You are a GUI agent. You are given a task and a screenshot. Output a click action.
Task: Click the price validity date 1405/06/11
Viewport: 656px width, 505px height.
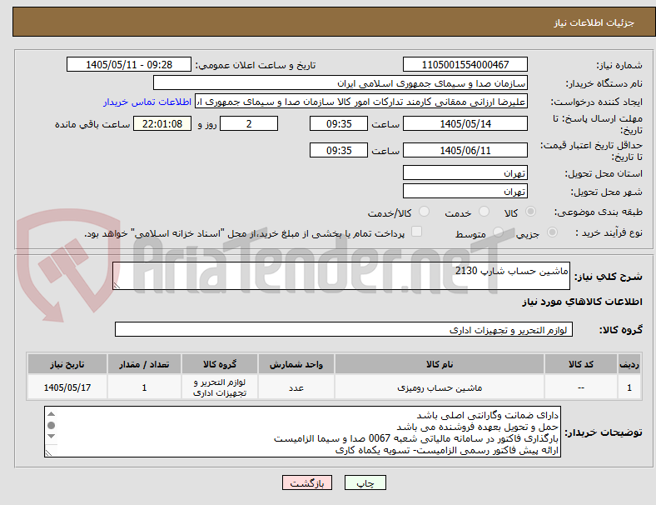[465, 150]
